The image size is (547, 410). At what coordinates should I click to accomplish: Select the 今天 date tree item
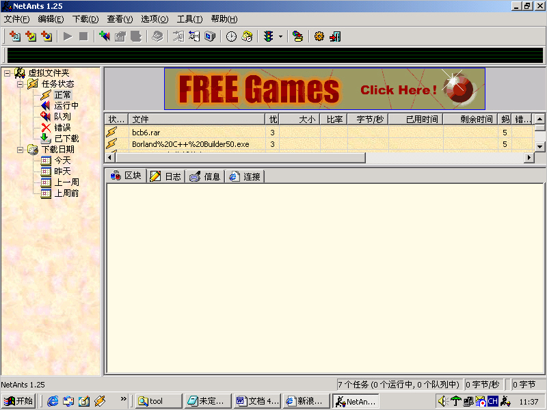(62, 161)
